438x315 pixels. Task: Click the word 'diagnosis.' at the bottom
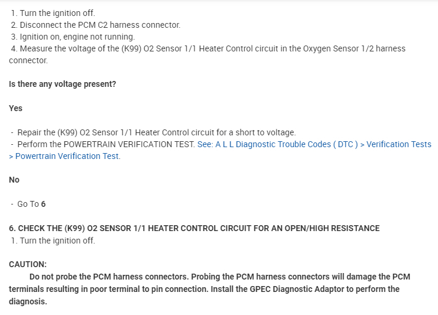click(x=28, y=301)
